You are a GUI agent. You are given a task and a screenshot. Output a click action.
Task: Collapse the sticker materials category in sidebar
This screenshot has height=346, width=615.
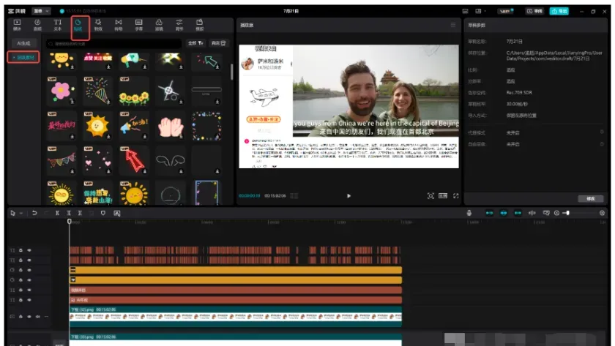(23, 57)
